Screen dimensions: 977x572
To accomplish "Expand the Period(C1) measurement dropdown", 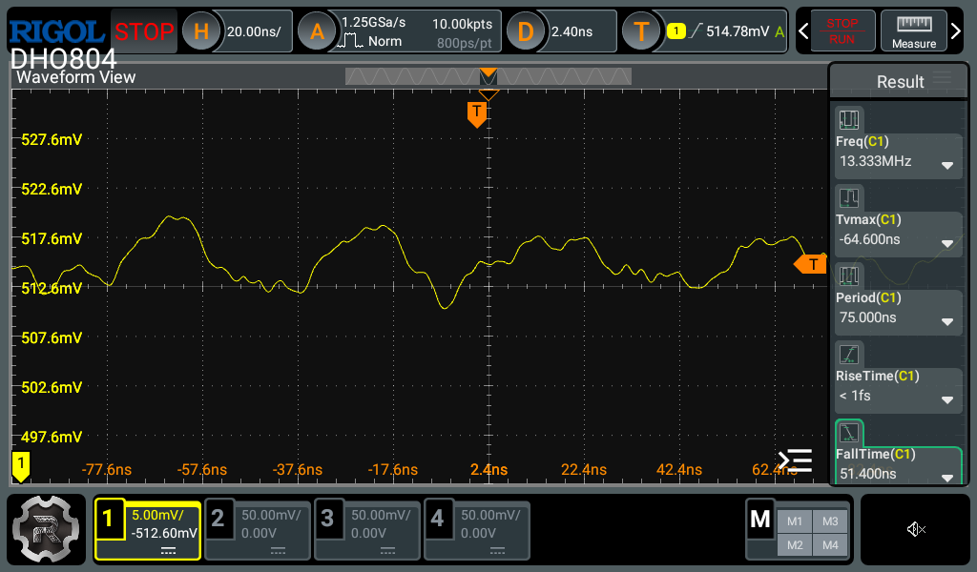I will point(946,320).
